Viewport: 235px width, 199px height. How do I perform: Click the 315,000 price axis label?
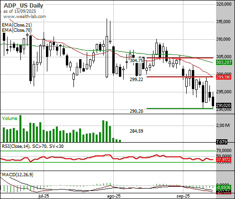coord(224,21)
